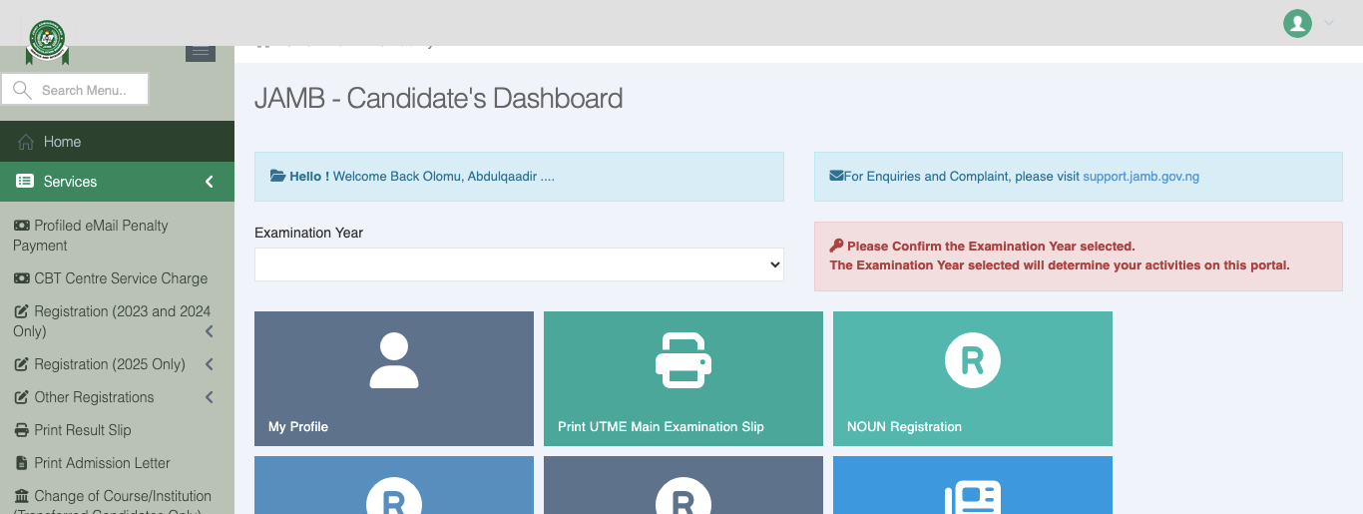Viewport: 1363px width, 514px height.
Task: Open Profiled eMail Penalty Payment
Action: (x=91, y=236)
